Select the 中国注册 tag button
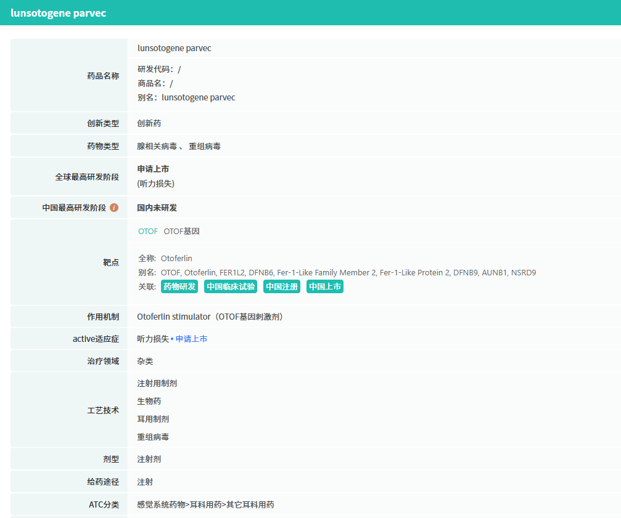The image size is (621, 518). point(282,286)
